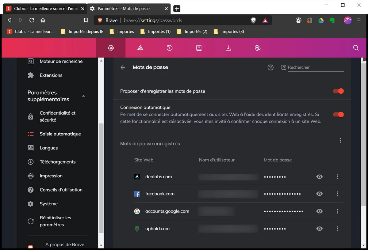Open more actions for facebook.com
The image size is (368, 250).
(x=338, y=194)
